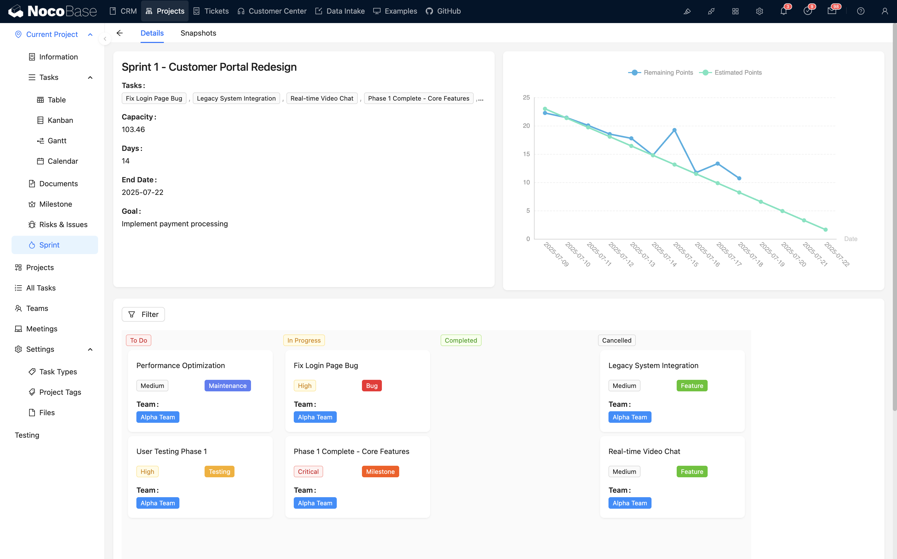Collapse the sidebar with the chevron handle
Image resolution: width=897 pixels, height=559 pixels.
[x=105, y=39]
